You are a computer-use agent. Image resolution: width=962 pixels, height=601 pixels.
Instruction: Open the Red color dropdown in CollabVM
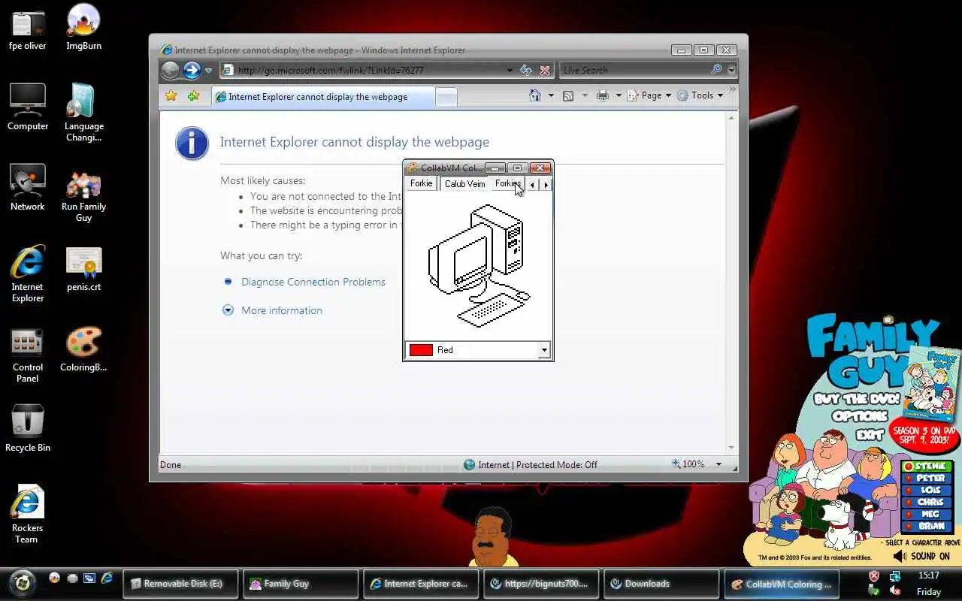click(544, 350)
